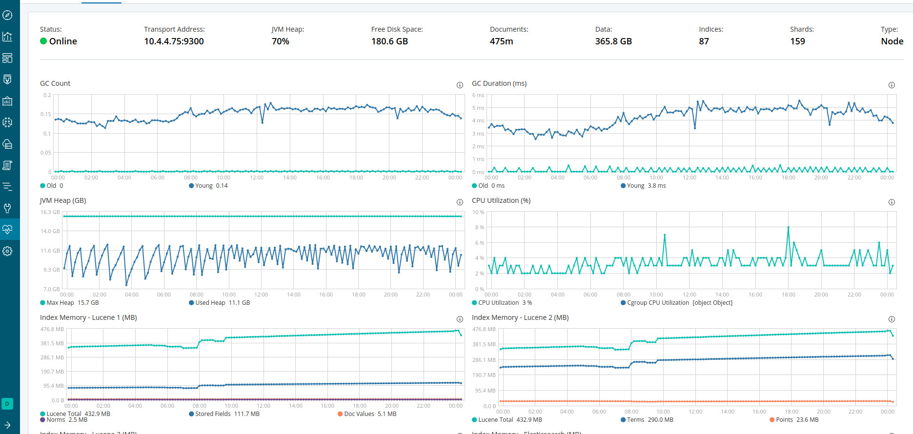Open the Infrastructure app icon
Viewport: 913px width, 434px height.
[7, 144]
